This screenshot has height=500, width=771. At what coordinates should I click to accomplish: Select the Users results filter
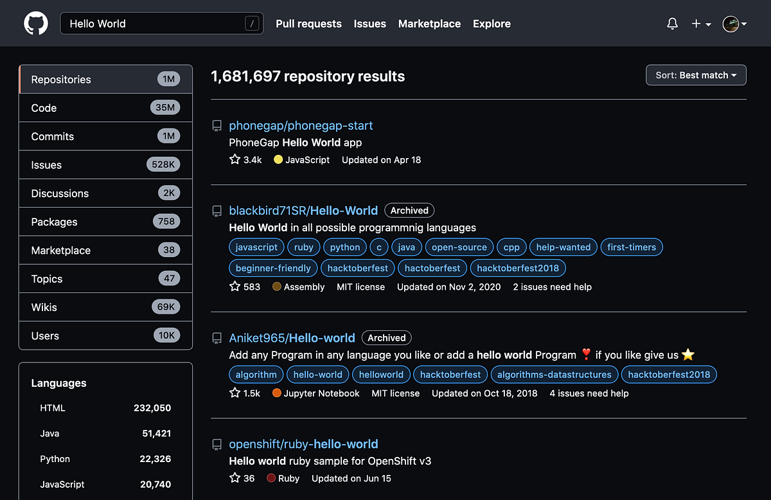pyautogui.click(x=106, y=335)
